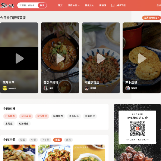Select the 鱼香肉丝 hot search tag
Viewport: 161px width, 161px height.
coord(90,116)
